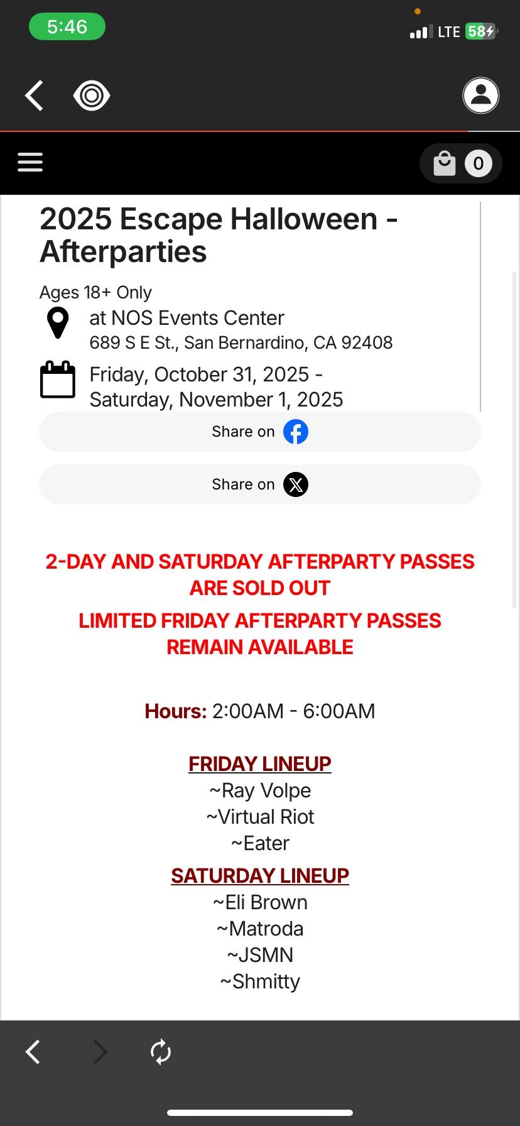Share the event on X
The height and width of the screenshot is (1126, 520).
(x=259, y=484)
